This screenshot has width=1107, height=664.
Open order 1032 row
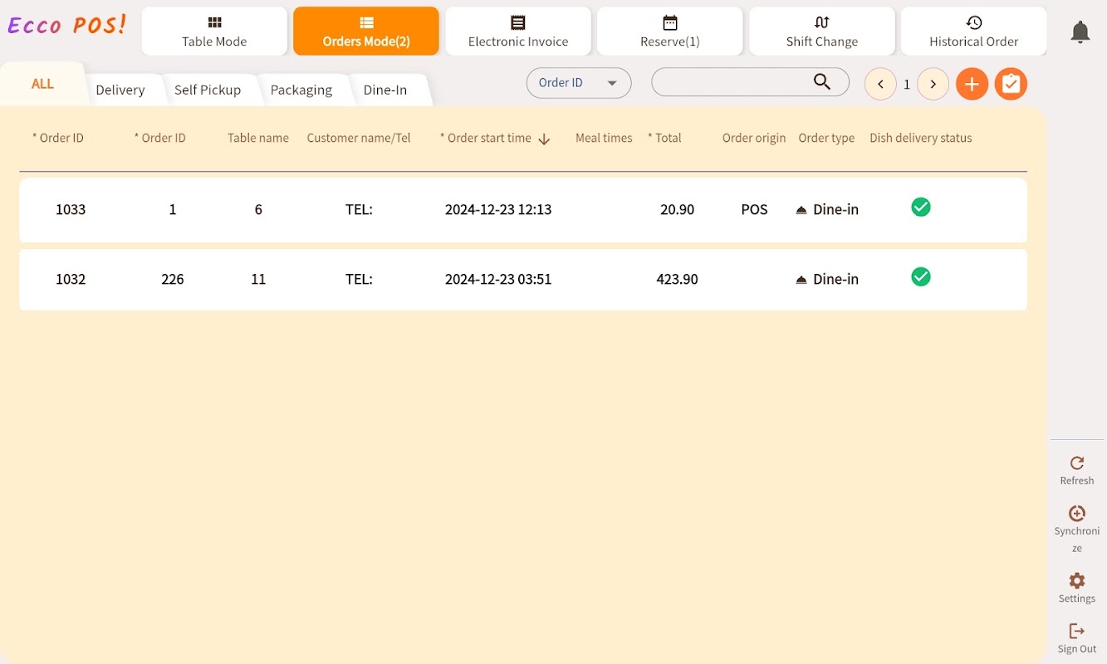coord(523,280)
